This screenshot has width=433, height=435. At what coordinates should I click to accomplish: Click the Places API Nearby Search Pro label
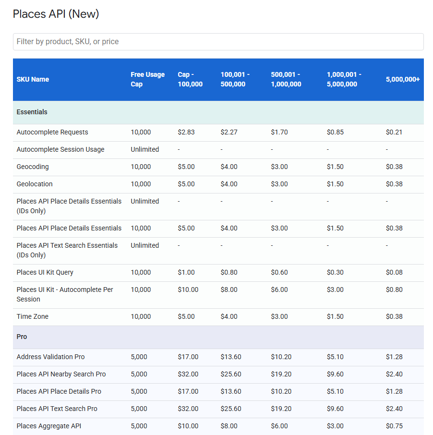coord(60,374)
